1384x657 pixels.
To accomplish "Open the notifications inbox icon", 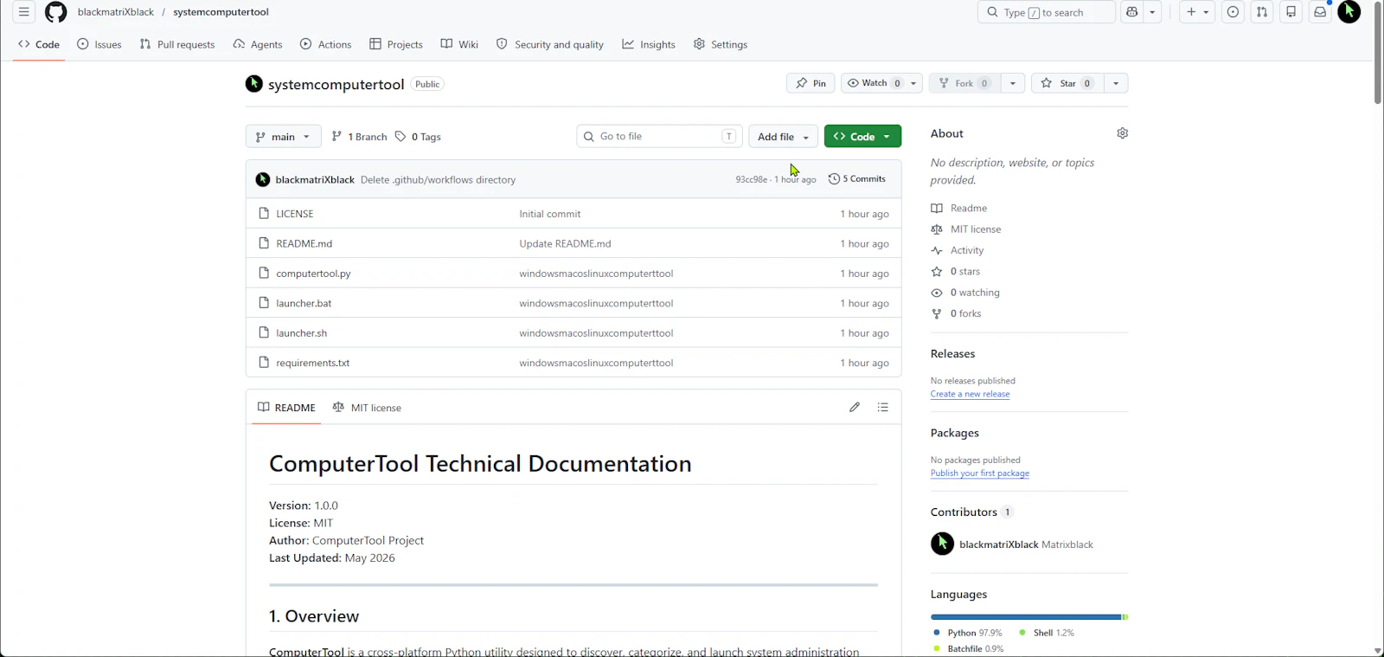I will click(x=1320, y=12).
